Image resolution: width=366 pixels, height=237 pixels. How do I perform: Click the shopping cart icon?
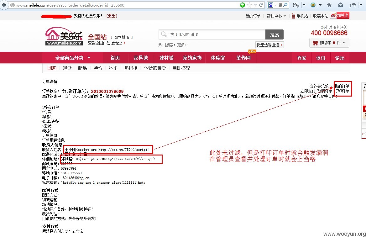tap(315, 43)
